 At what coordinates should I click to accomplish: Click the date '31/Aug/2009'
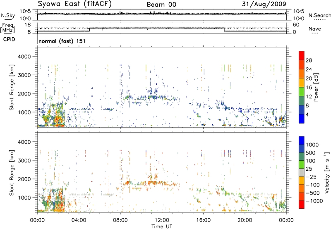(264, 4)
